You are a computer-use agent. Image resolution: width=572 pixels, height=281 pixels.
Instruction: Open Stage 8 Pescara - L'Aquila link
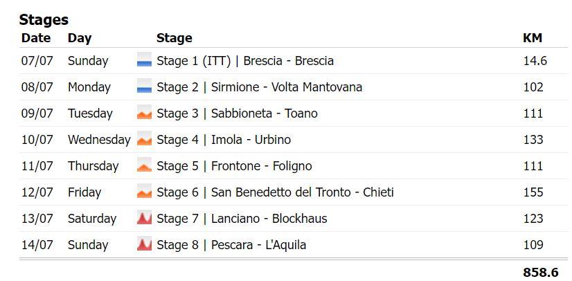tap(231, 244)
